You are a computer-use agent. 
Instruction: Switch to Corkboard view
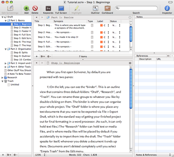[107, 8]
